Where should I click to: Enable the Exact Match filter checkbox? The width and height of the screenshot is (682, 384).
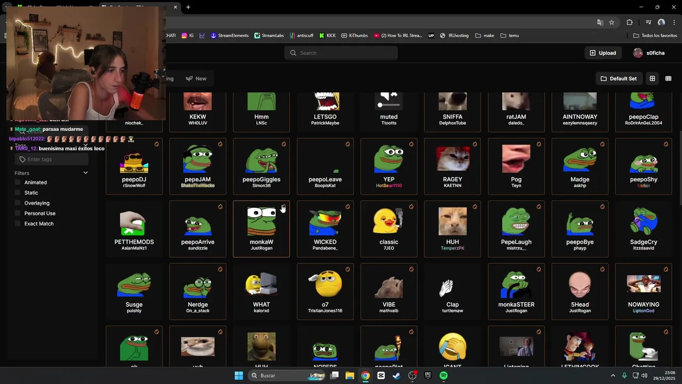tap(18, 223)
